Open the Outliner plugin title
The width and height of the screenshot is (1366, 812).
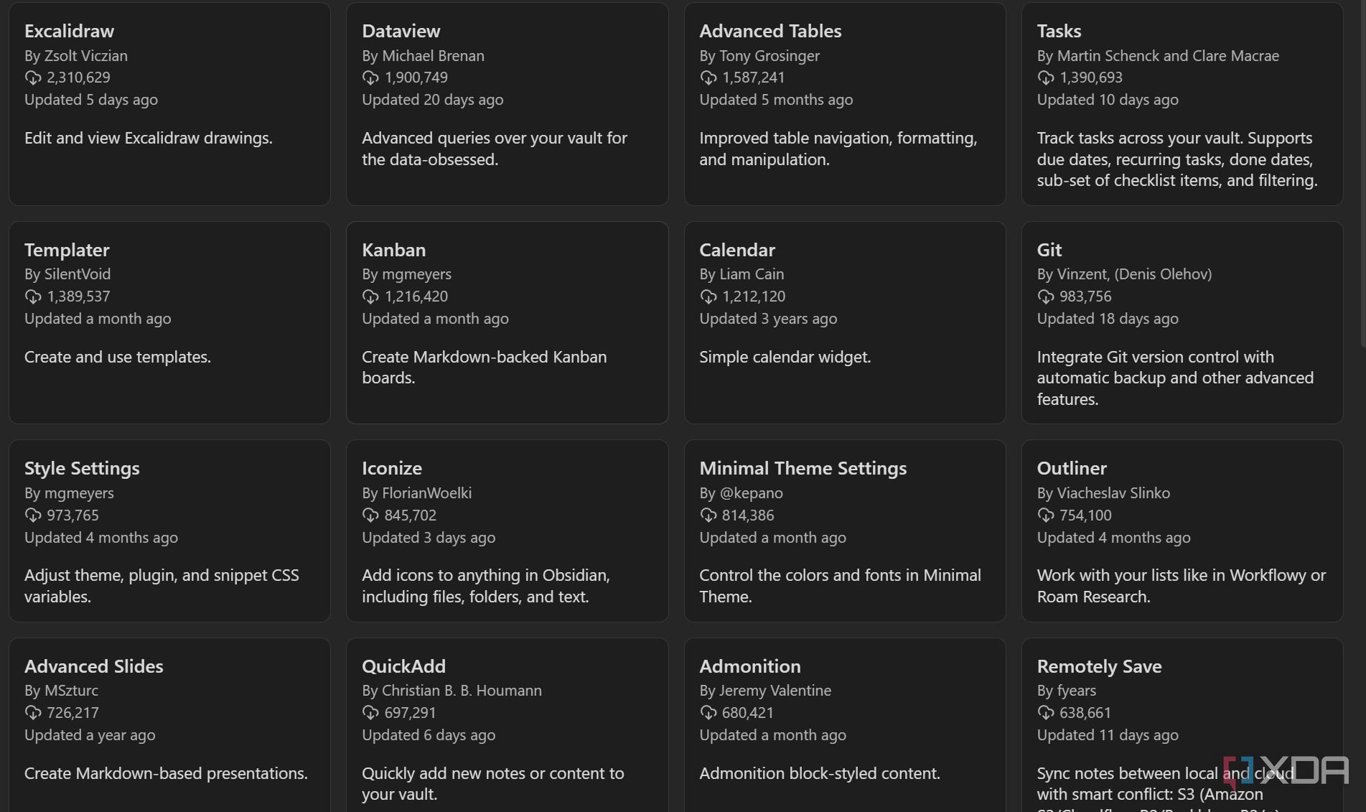1072,468
